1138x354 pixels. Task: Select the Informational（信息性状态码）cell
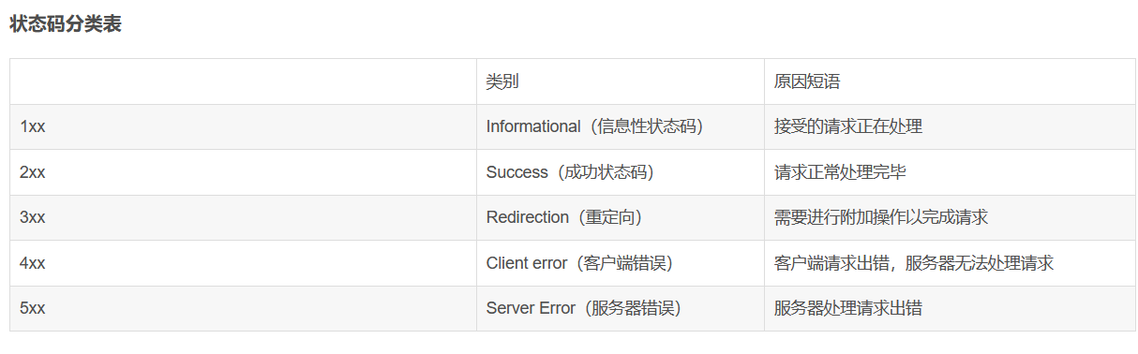point(620,126)
